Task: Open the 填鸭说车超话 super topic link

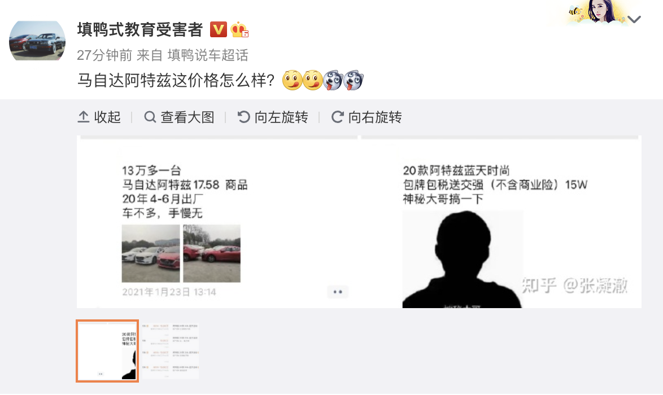Action: click(208, 55)
